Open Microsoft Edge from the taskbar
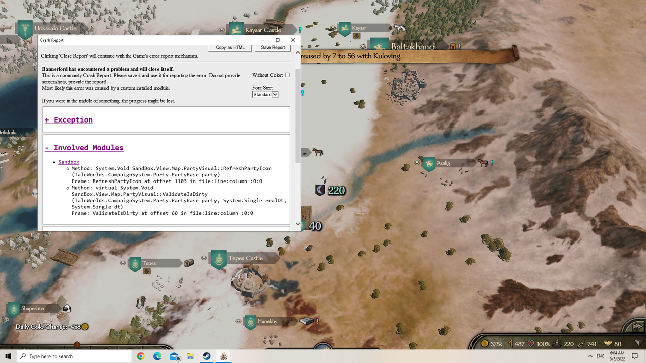 (157, 356)
